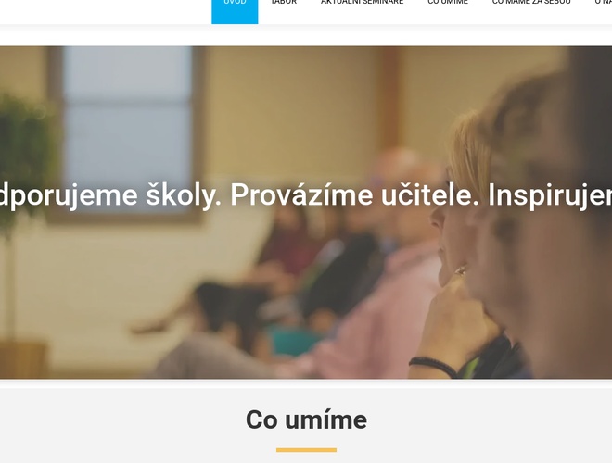The image size is (612, 463).
Task: Open CO MÁME ZA SEBOU in the menu
Action: tap(531, 3)
